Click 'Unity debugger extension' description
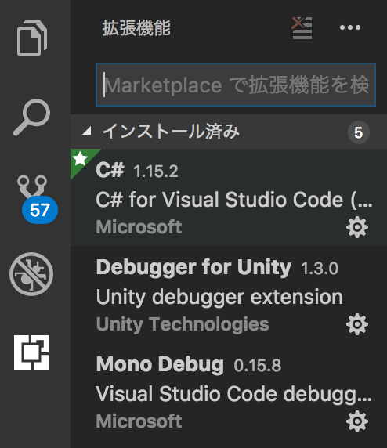The width and height of the screenshot is (387, 448). pyautogui.click(x=219, y=297)
